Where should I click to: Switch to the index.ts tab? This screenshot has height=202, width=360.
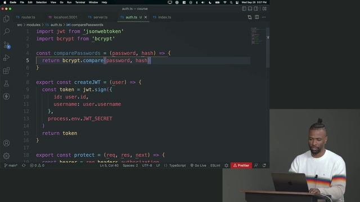click(162, 17)
